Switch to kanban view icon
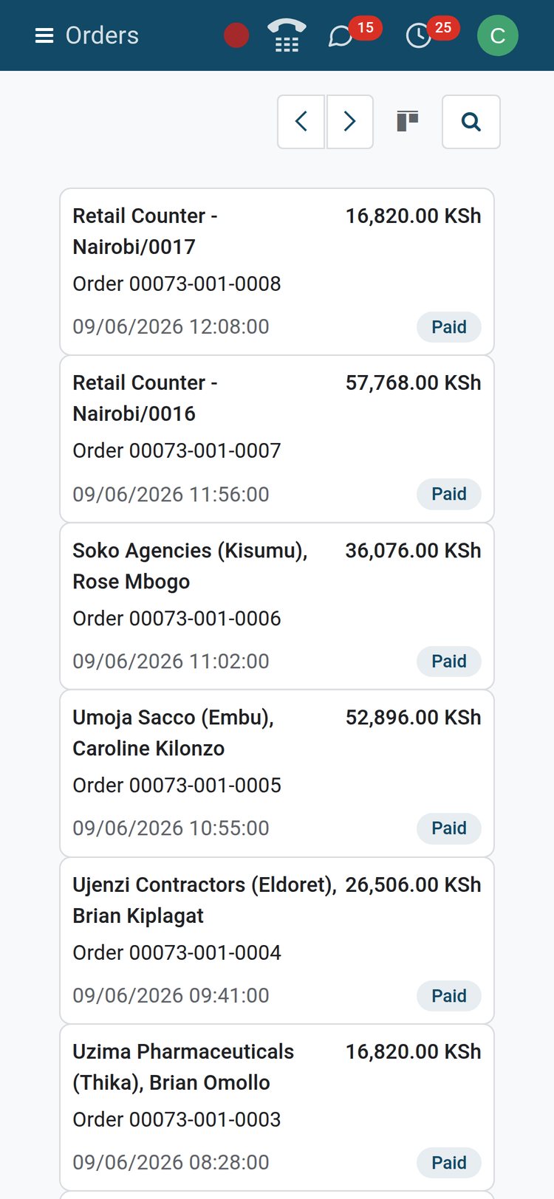The image size is (554, 1199). [x=408, y=121]
